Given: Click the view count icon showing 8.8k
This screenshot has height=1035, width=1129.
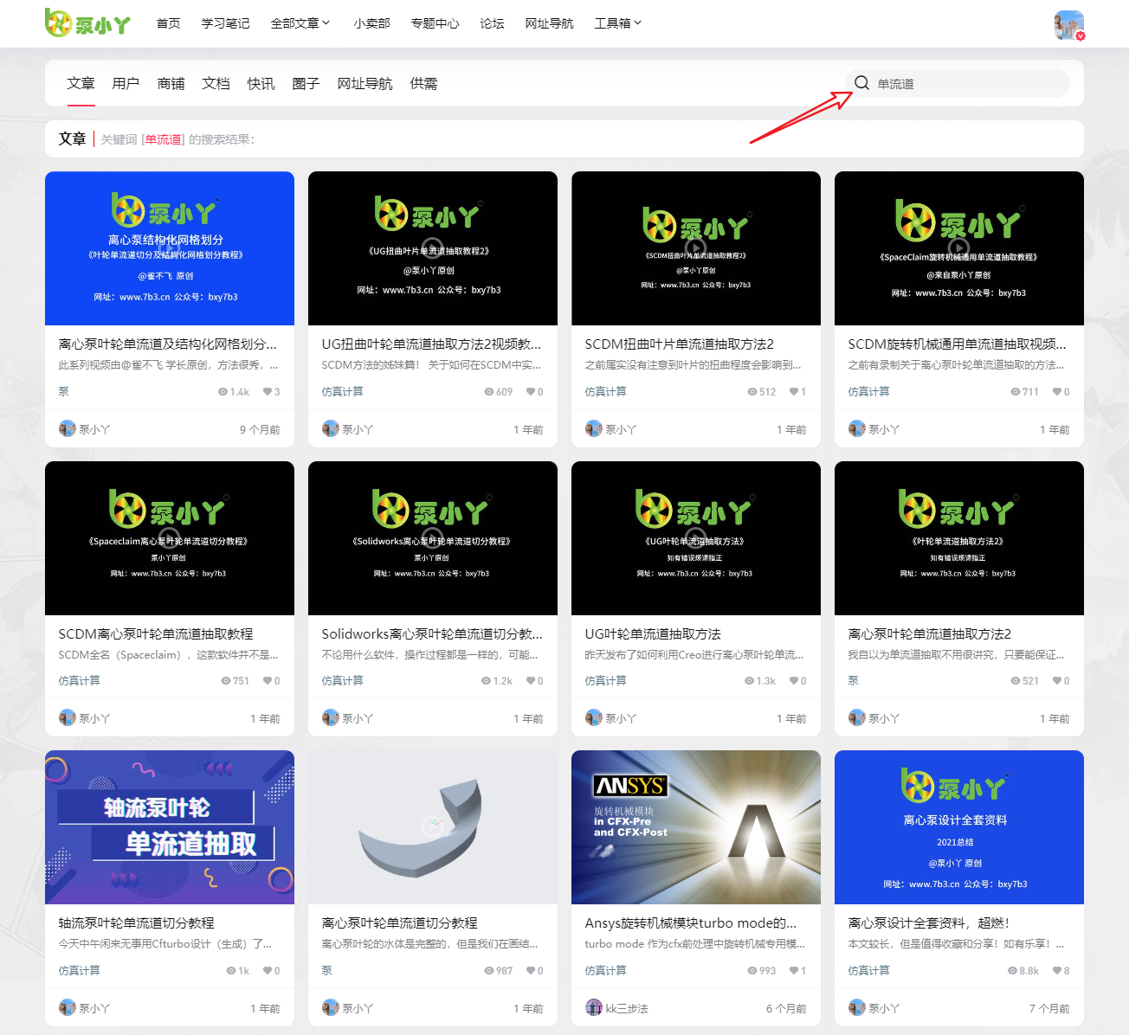Looking at the screenshot, I should pyautogui.click(x=1012, y=971).
